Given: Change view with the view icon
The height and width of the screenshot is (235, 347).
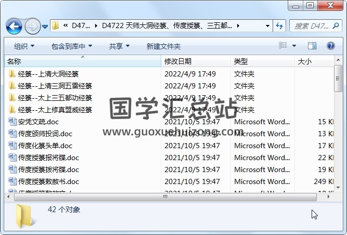Looking at the screenshot, I should pyautogui.click(x=283, y=45).
